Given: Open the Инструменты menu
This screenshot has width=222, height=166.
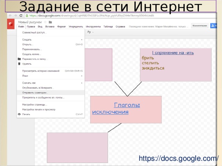Looking at the screenshot, I should pyautogui.click(x=93, y=27).
